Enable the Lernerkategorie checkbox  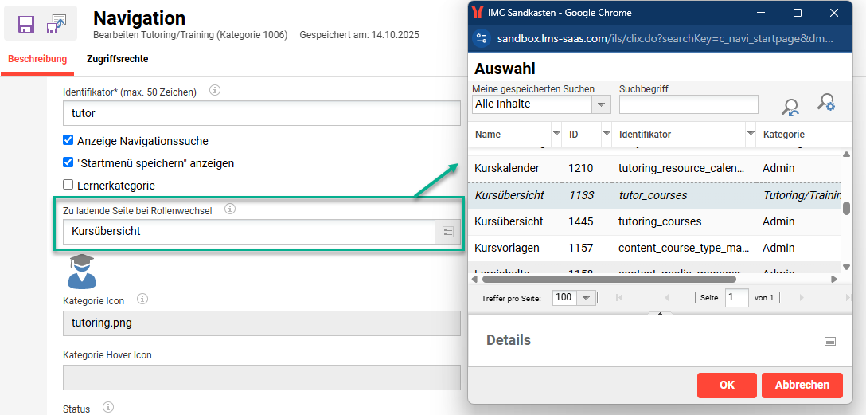pos(68,186)
